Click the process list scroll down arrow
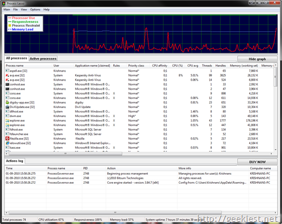Viewport: 282px width, 224px height. (275, 150)
